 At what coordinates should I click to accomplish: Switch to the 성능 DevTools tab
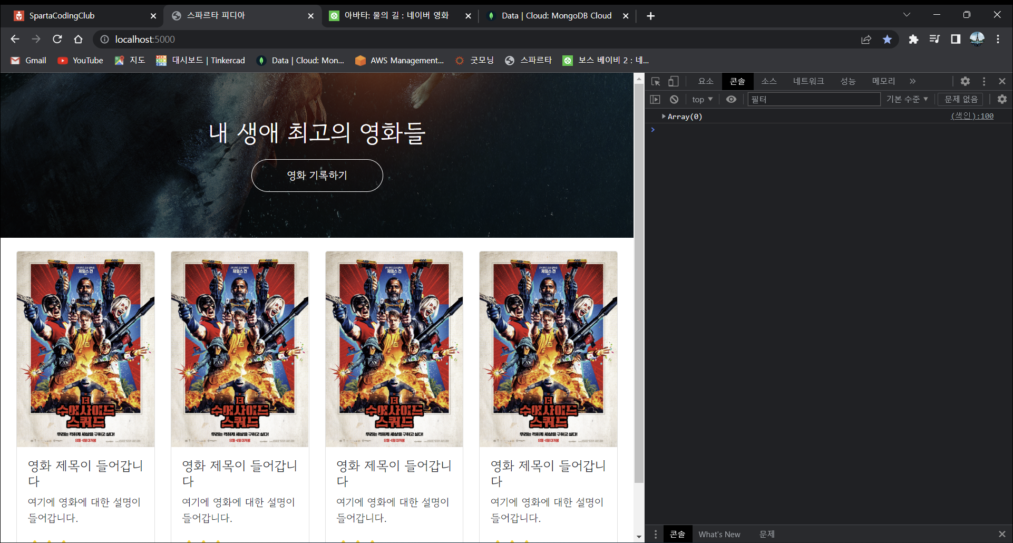tap(848, 81)
